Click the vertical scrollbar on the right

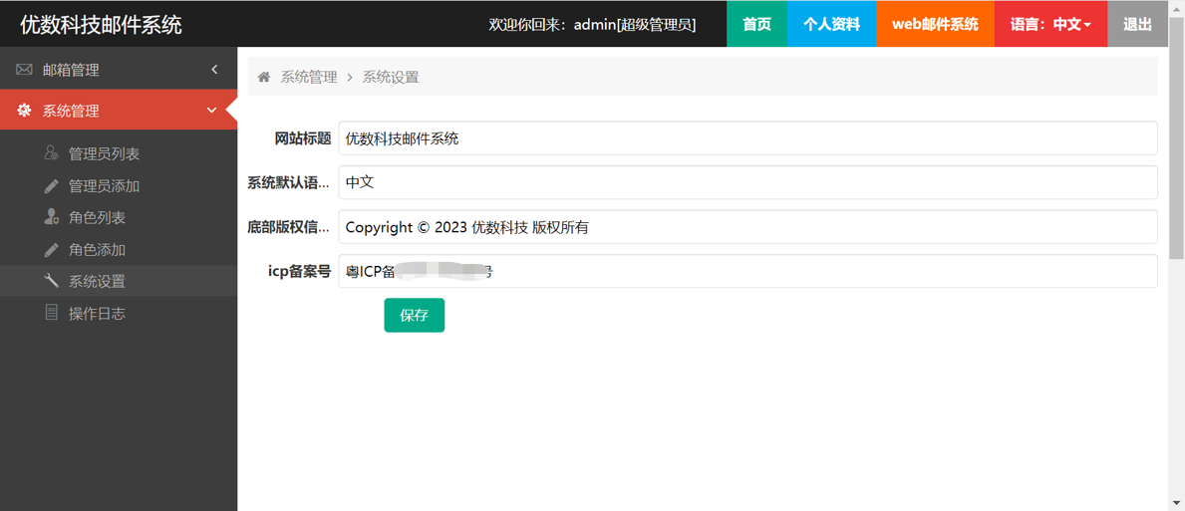pos(1176,149)
